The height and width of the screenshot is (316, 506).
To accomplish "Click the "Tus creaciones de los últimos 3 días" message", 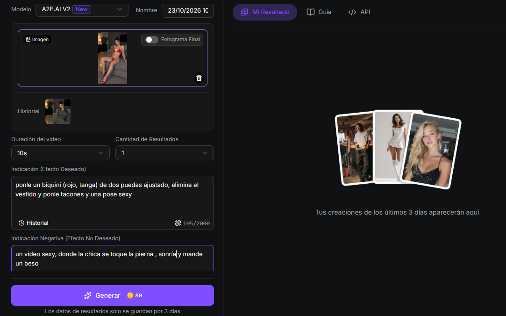I will point(397,212).
